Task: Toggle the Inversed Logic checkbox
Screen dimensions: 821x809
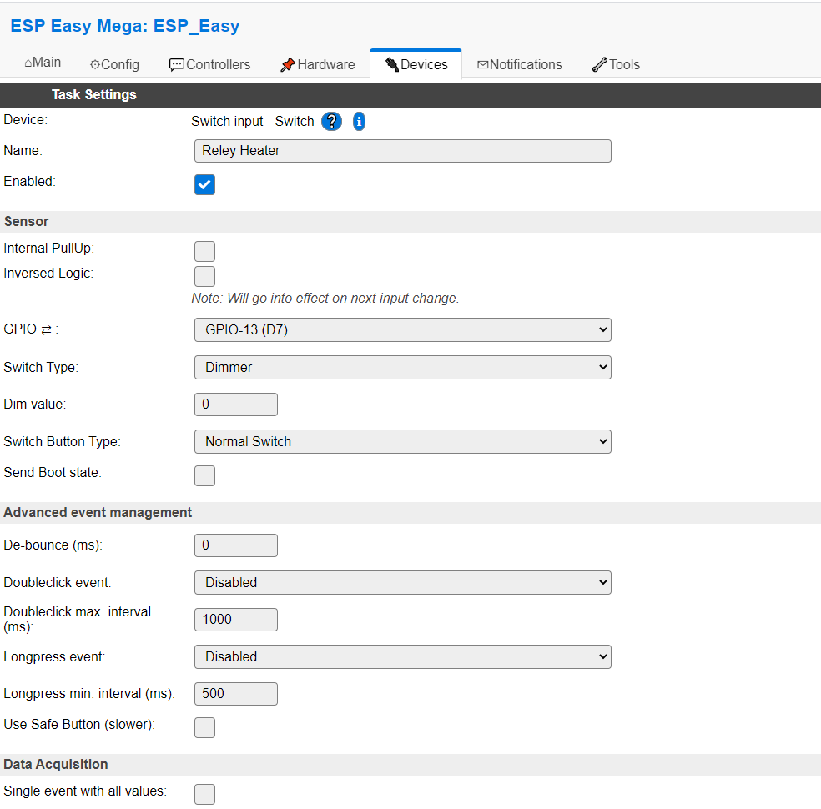Action: click(204, 276)
